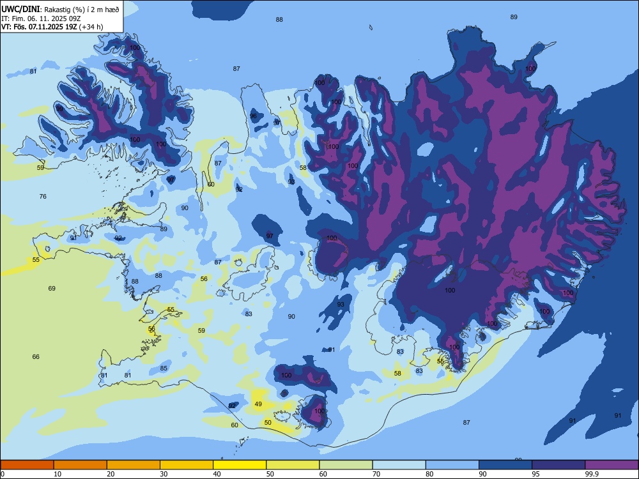Click the 'VT: Fös. 07.11.2025 19Z (+34 h)' line

tap(52, 27)
